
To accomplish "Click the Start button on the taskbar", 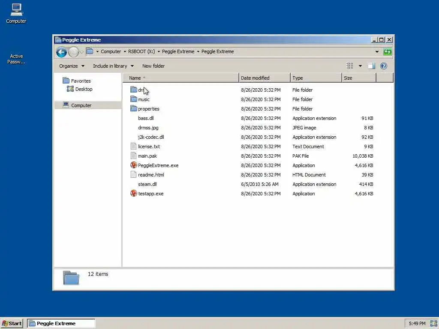I will 12,323.
